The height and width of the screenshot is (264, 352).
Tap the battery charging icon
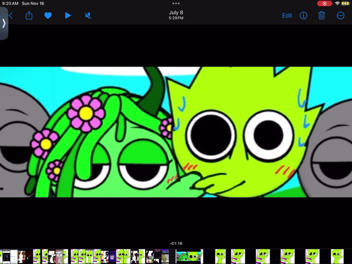[x=345, y=3]
